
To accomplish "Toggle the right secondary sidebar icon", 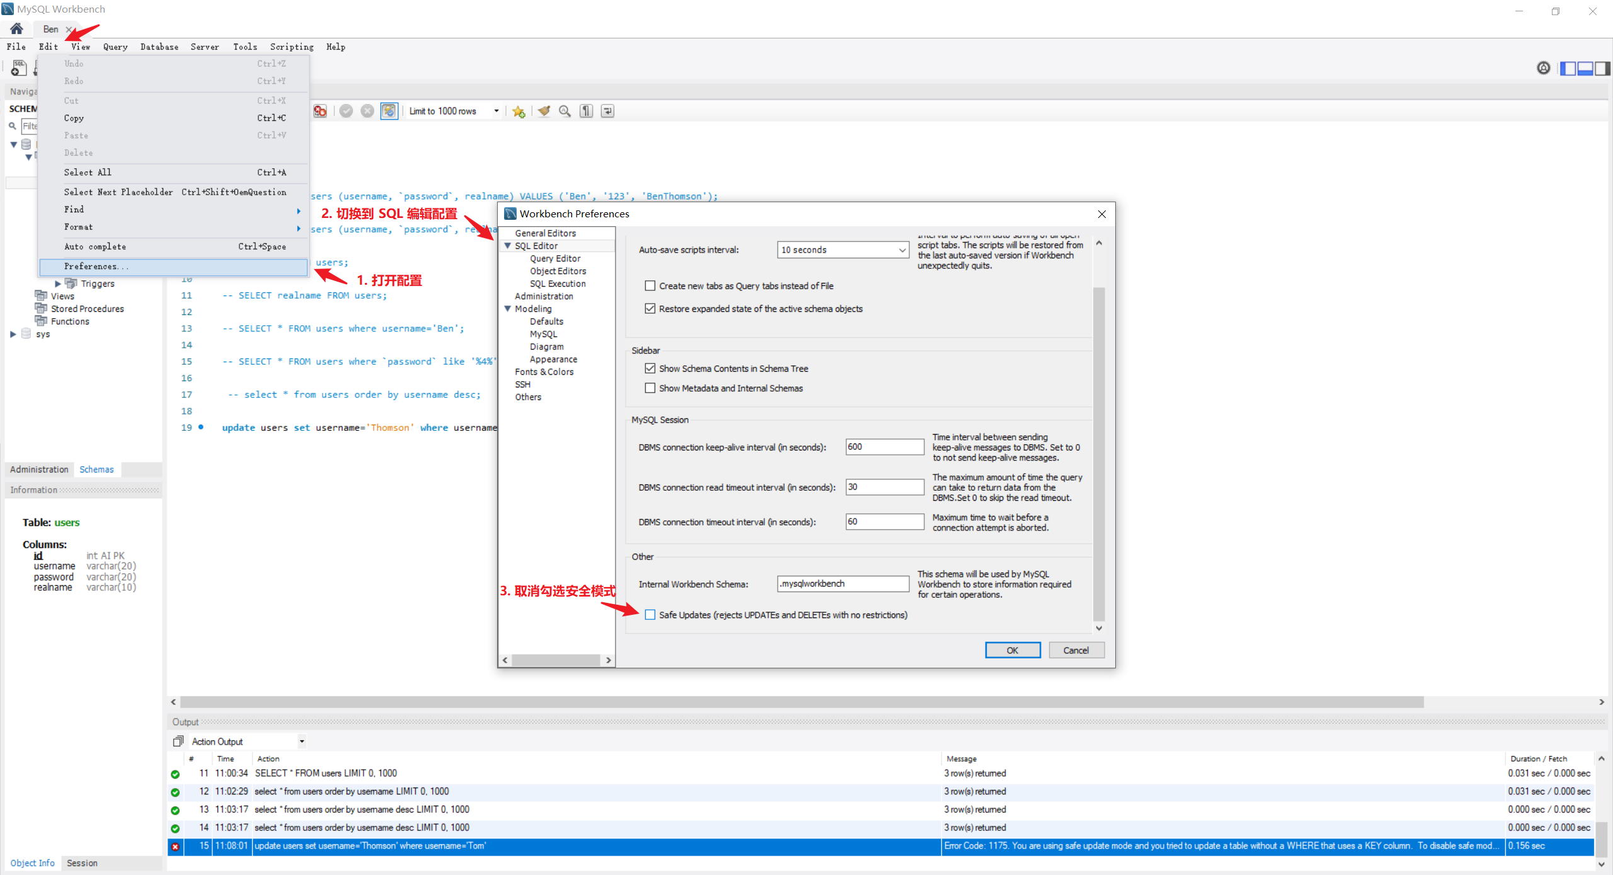I will (1602, 68).
